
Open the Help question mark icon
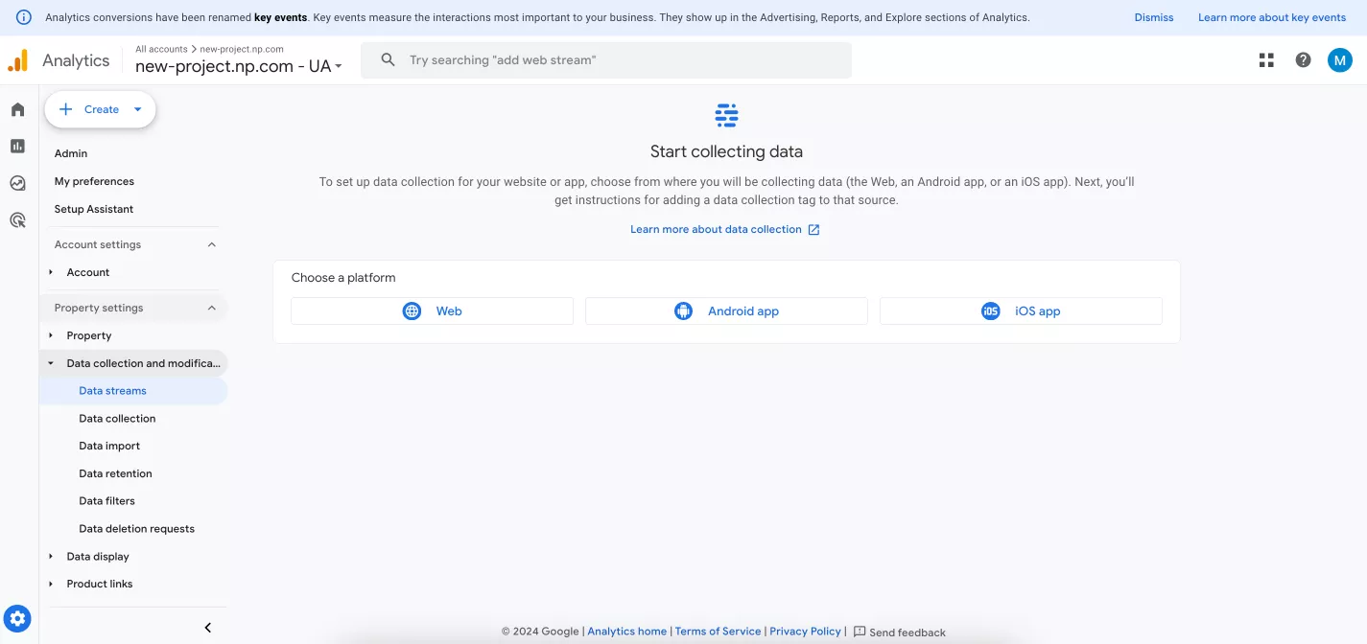(x=1303, y=60)
